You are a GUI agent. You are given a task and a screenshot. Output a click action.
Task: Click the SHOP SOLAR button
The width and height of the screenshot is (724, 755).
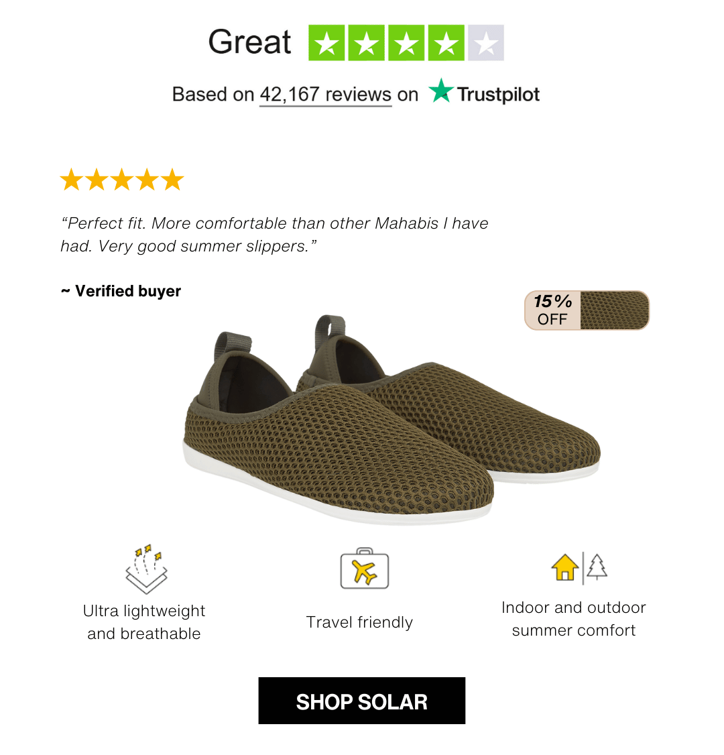[361, 701]
